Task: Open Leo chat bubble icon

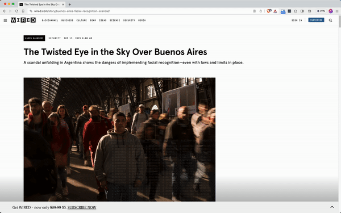Action: (296, 11)
